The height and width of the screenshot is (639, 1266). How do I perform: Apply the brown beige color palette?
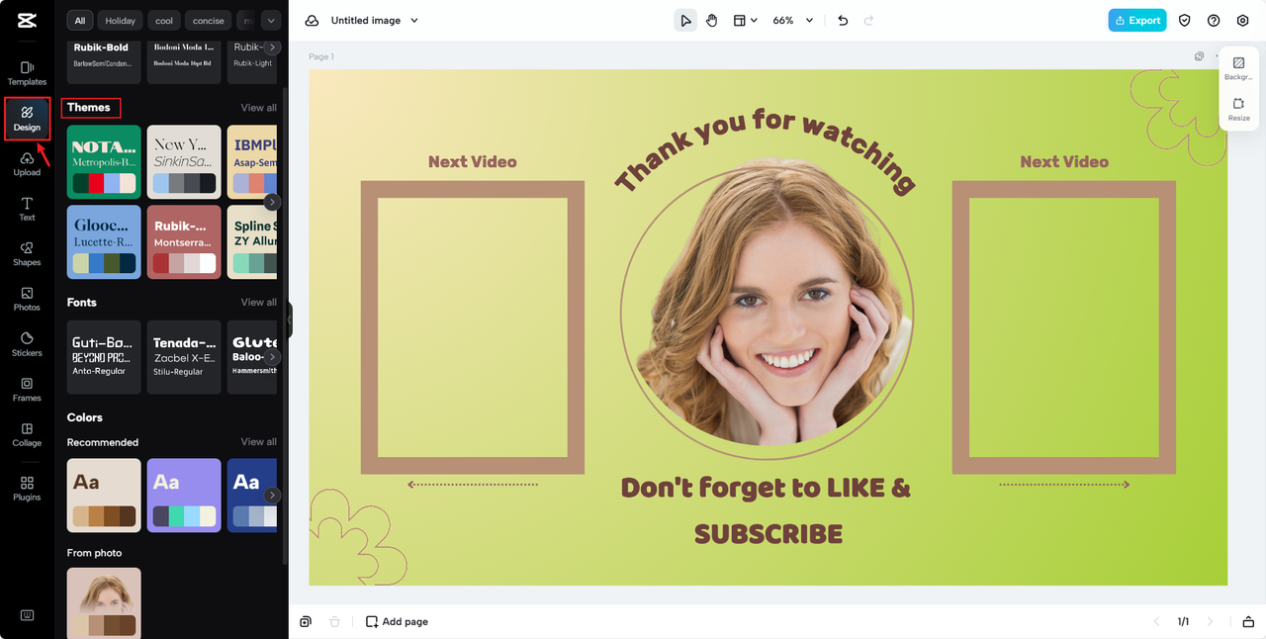coord(104,495)
